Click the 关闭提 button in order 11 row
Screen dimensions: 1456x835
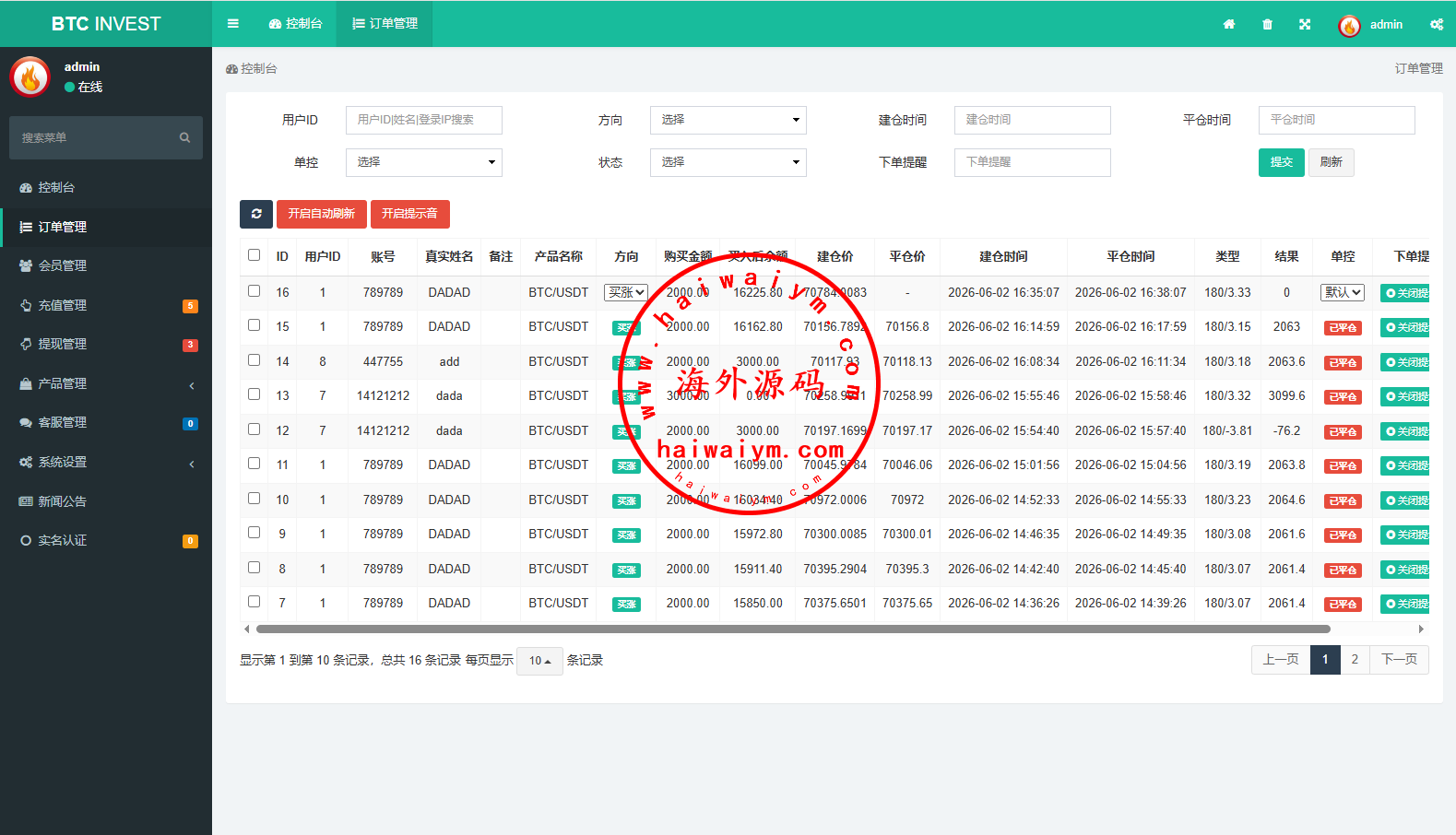click(x=1405, y=466)
